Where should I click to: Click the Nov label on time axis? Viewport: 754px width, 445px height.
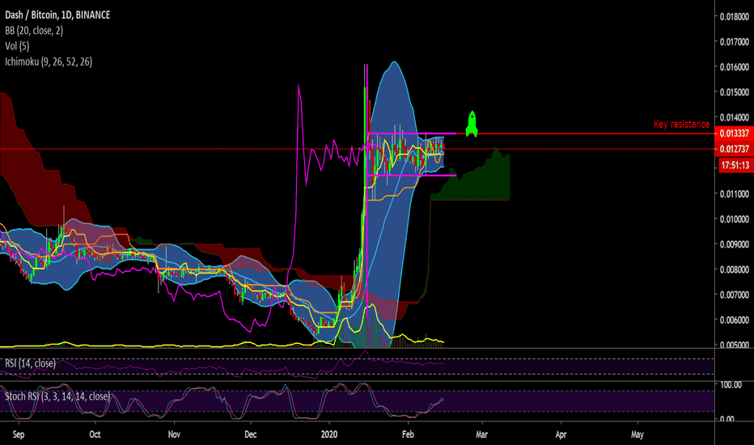click(174, 434)
